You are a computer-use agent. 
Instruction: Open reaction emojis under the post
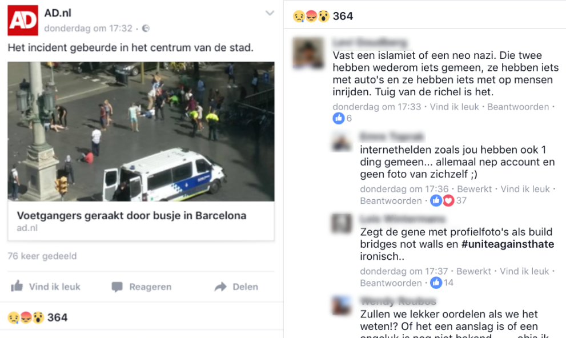(x=26, y=317)
